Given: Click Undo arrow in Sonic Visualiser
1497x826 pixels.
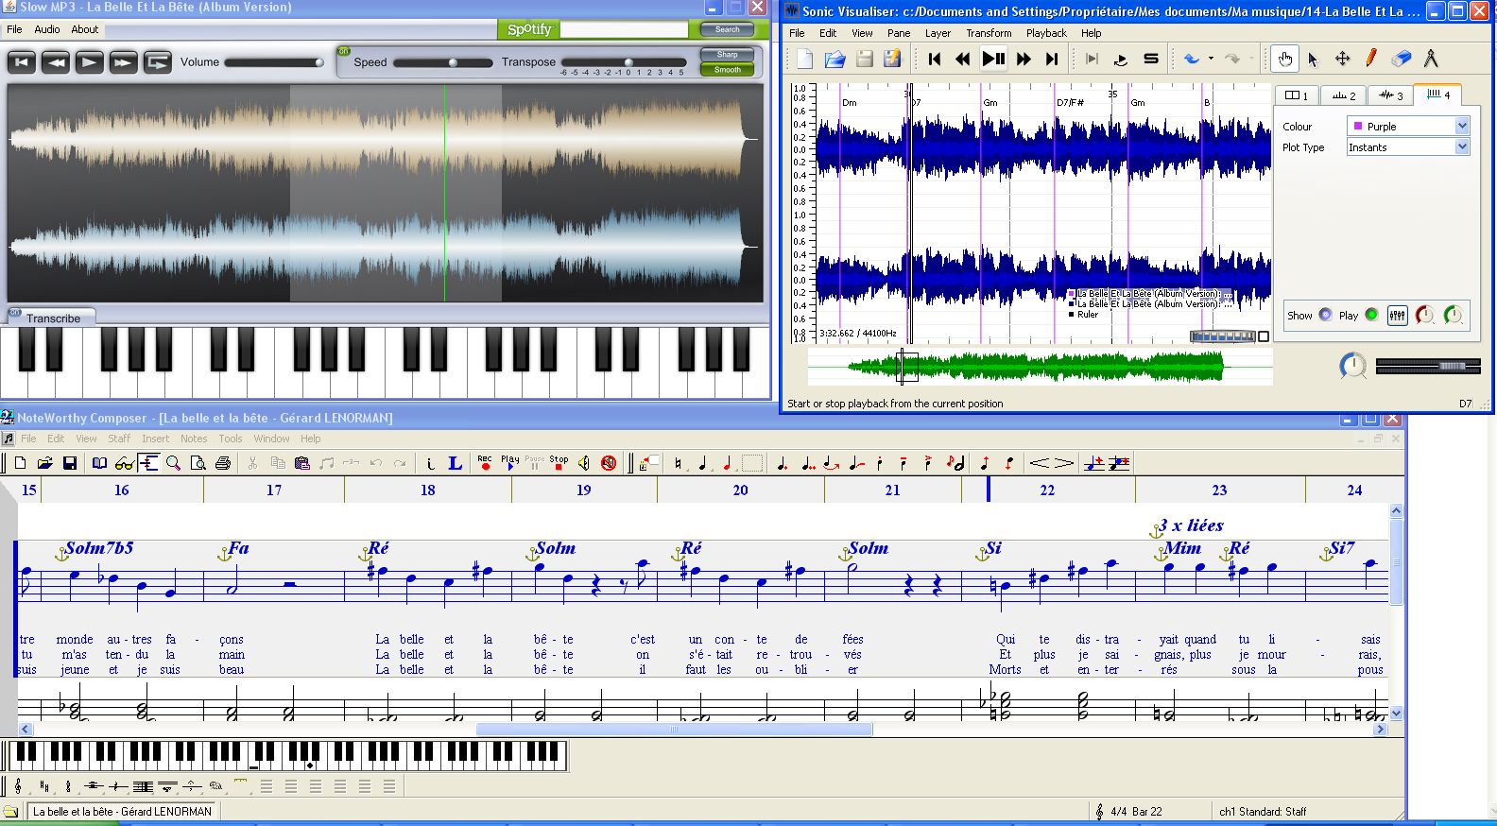Looking at the screenshot, I should (1192, 60).
